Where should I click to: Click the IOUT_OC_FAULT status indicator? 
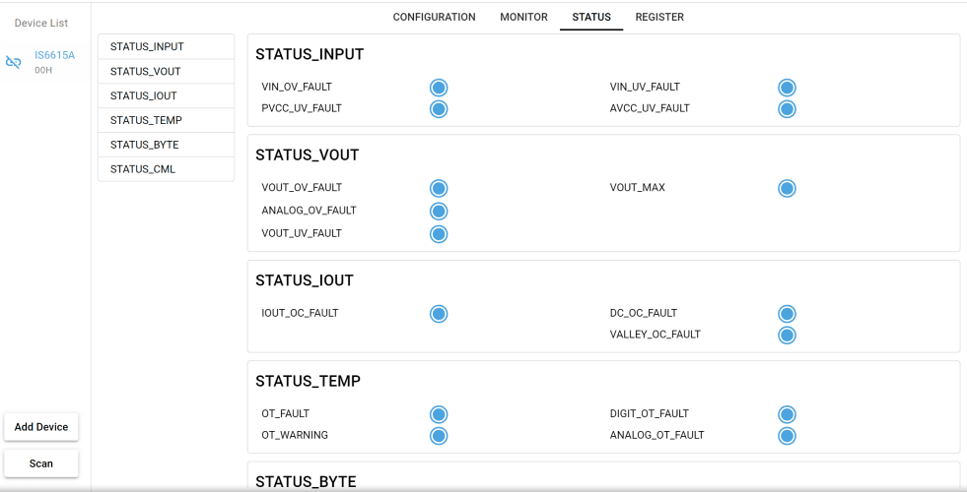(439, 314)
